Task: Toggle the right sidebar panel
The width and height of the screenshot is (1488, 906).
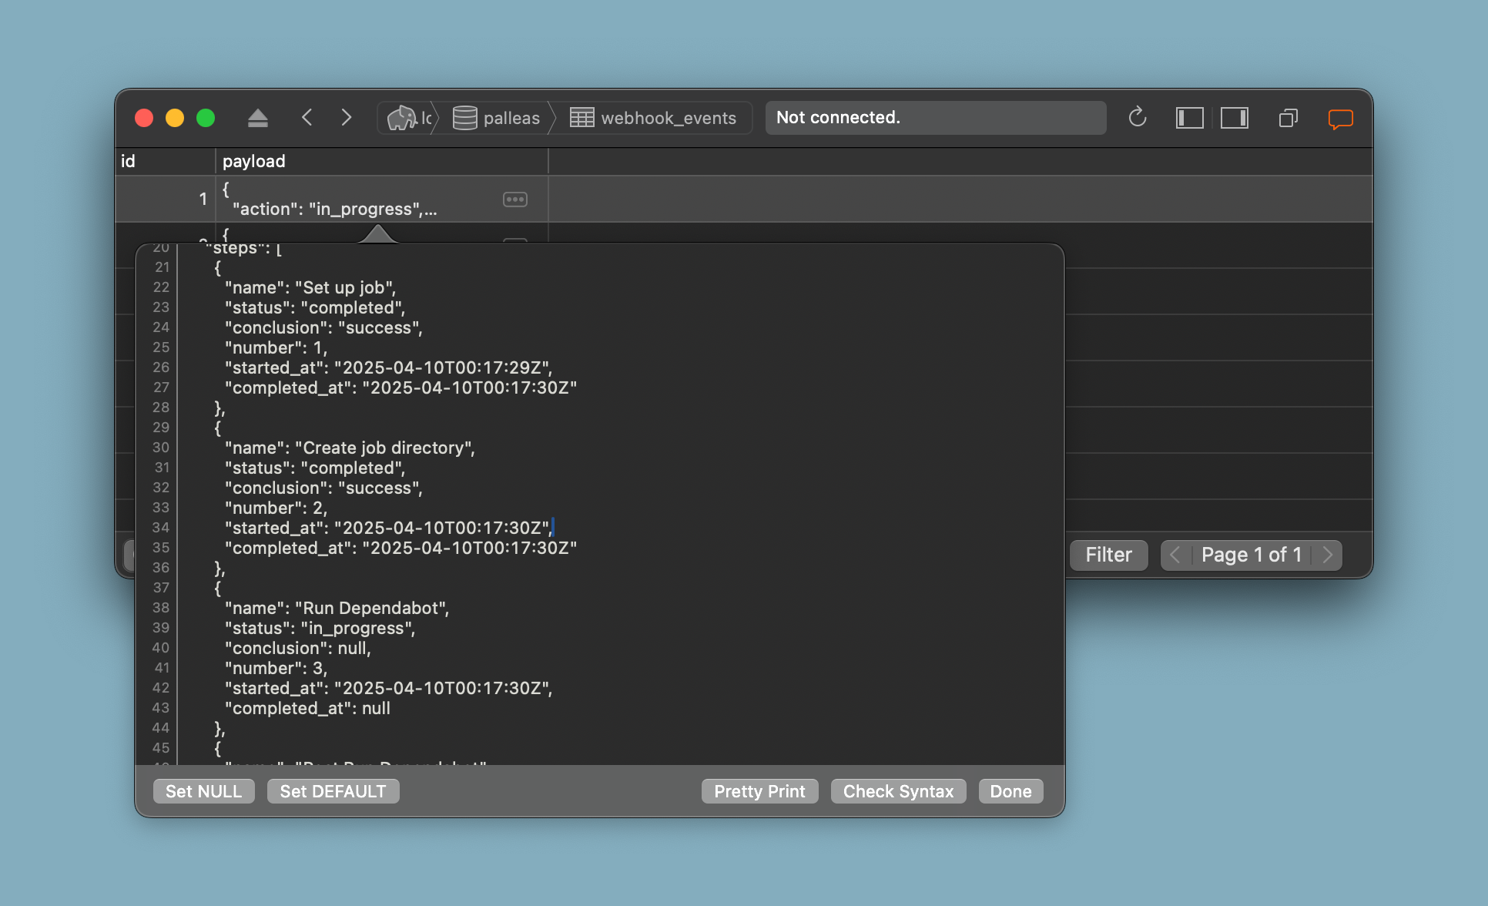Action: point(1235,118)
